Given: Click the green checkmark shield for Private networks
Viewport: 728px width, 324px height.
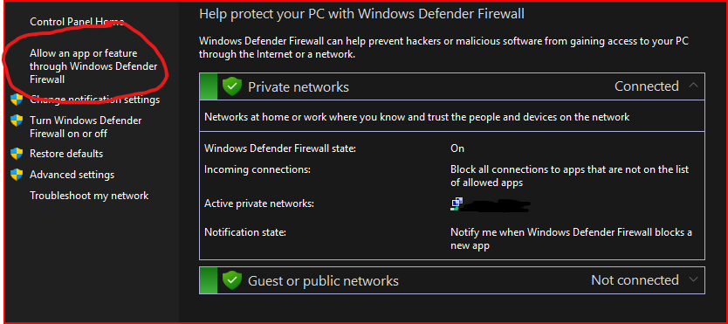Looking at the screenshot, I should [x=232, y=86].
